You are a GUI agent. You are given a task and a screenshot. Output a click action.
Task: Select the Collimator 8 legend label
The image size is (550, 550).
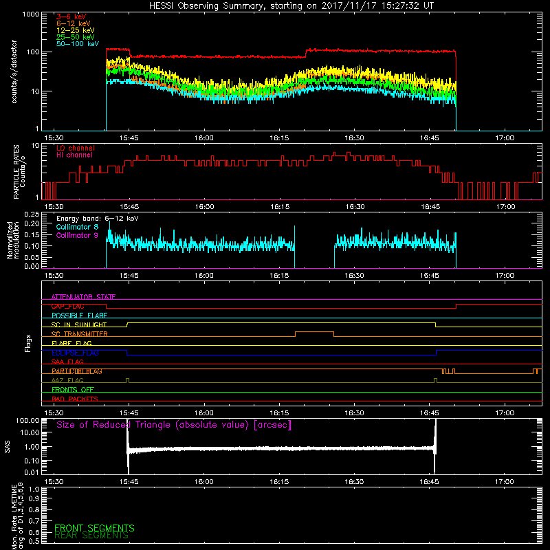coord(77,227)
